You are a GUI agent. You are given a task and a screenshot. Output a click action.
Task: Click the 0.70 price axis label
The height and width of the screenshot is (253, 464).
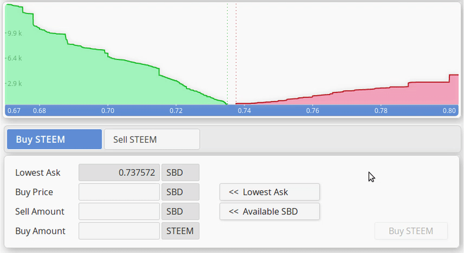pyautogui.click(x=108, y=111)
